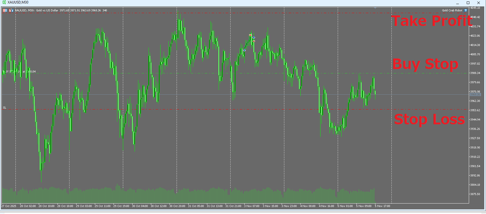Click the 4049.10 price scale label
Screen dimensions: 486x214
click(x=475, y=8)
